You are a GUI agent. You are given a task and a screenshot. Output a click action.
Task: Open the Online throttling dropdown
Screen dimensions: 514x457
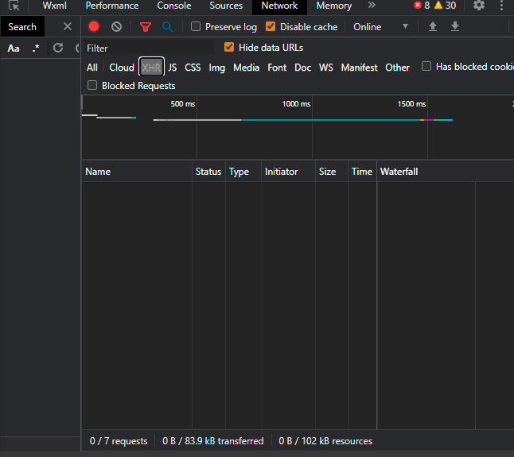click(380, 27)
